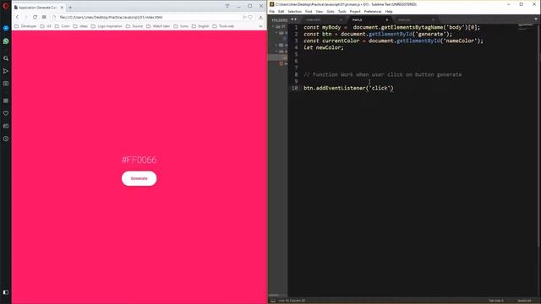Image resolution: width=541 pixels, height=304 pixels.
Task: Open Preferences menu in Sublime Text
Action: tap(373, 11)
